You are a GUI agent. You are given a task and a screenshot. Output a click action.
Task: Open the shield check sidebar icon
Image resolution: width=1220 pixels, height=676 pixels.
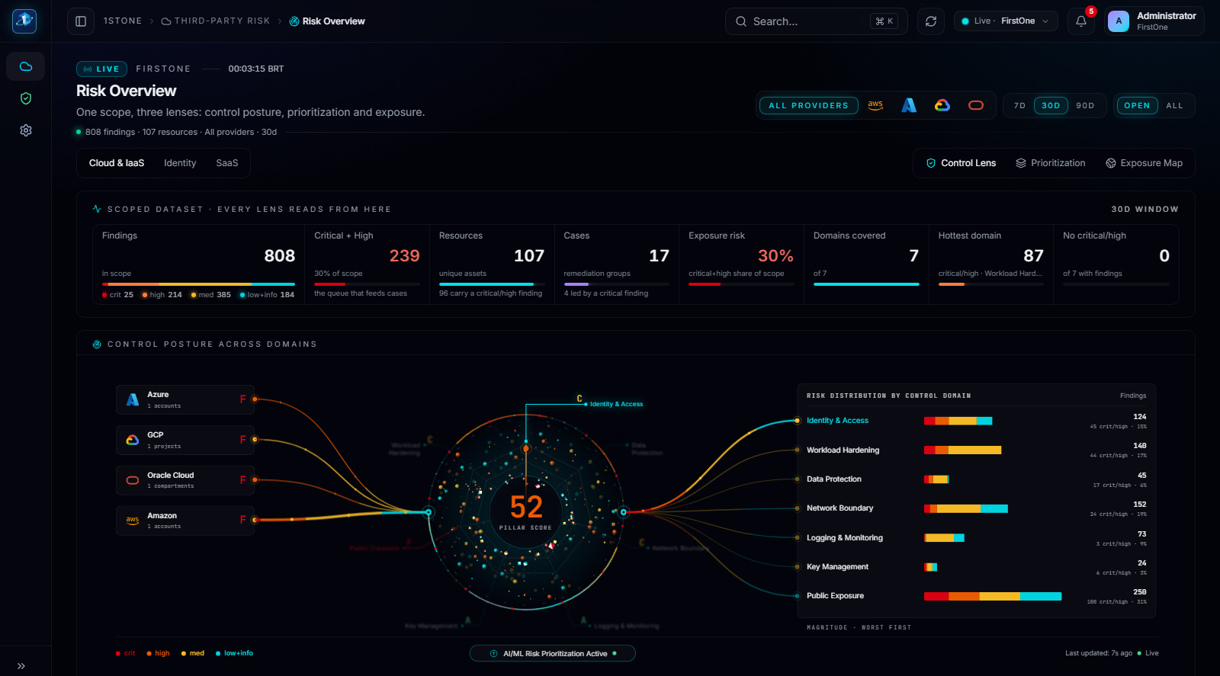[26, 98]
